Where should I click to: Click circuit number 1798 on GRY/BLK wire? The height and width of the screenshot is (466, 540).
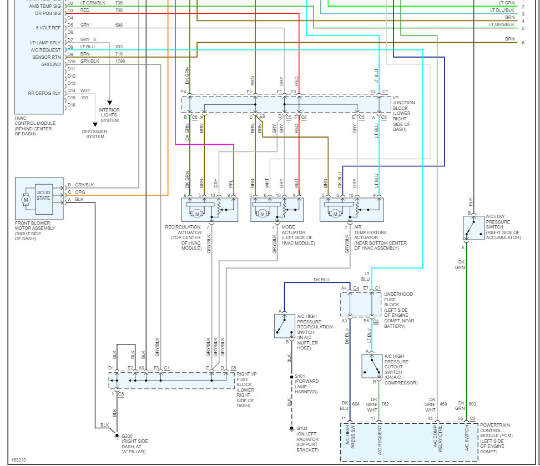120,61
